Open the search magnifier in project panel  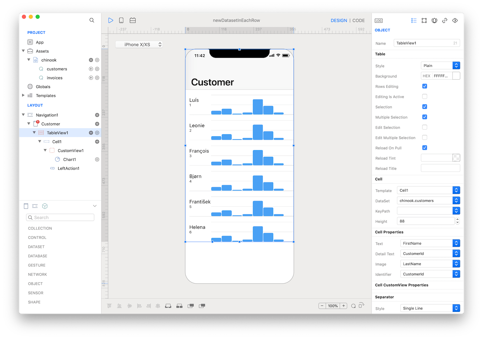[92, 20]
